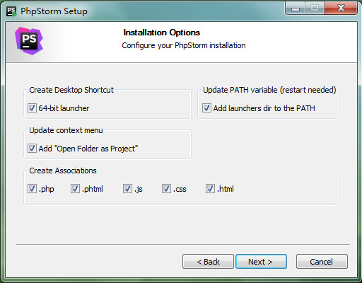Disable the .html association checkbox

pyautogui.click(x=210, y=189)
